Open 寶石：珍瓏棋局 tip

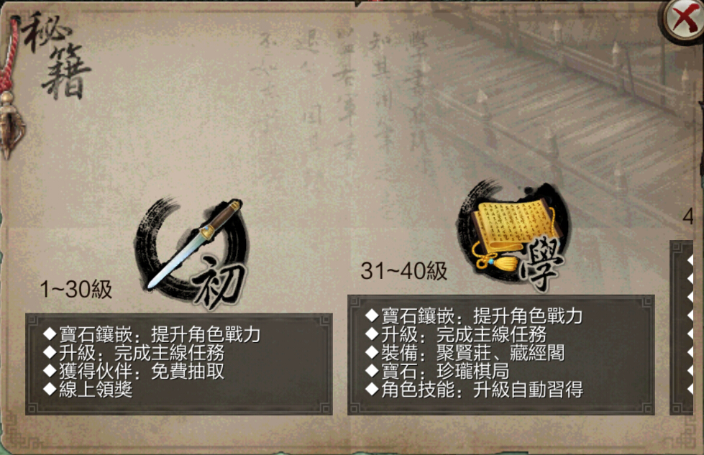point(437,372)
